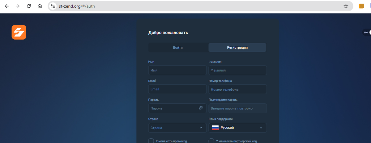Image resolution: width=371 pixels, height=143 pixels.
Task: Show password with the crossed-eye icon
Action: (200, 108)
